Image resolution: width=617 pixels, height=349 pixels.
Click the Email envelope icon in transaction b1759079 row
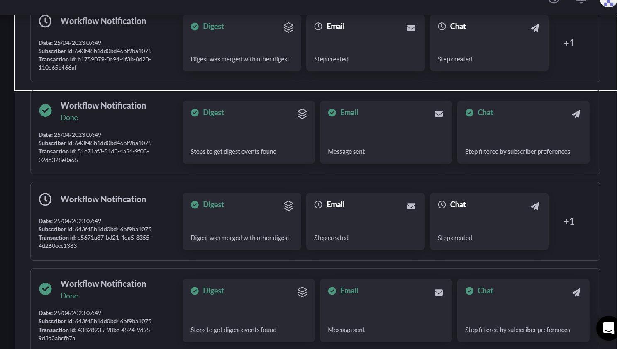point(411,28)
